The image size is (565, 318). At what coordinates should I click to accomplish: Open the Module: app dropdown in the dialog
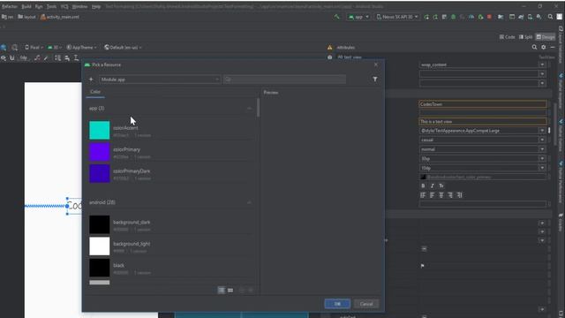160,79
